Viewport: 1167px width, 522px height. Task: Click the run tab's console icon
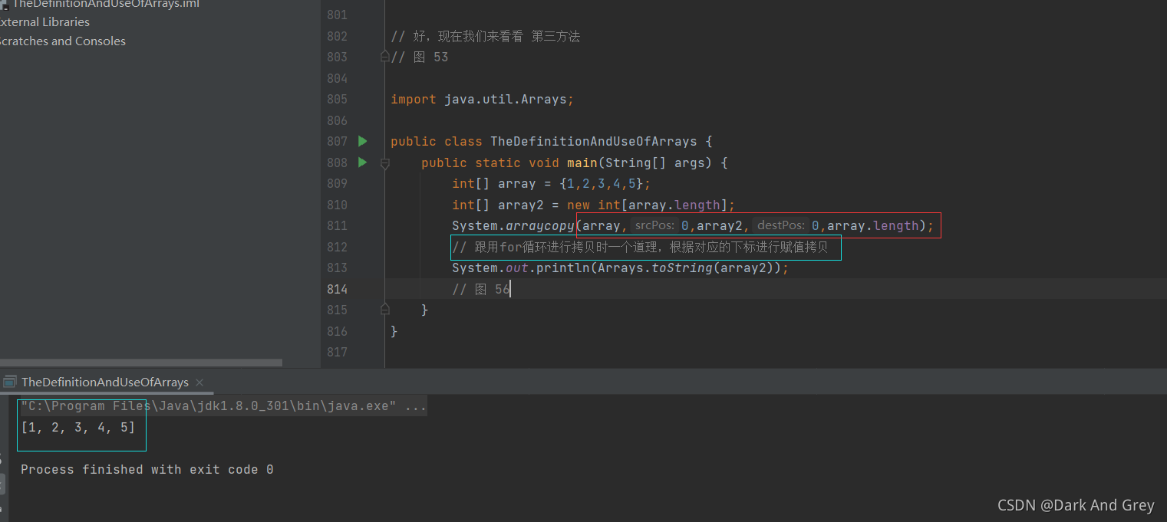click(x=10, y=382)
